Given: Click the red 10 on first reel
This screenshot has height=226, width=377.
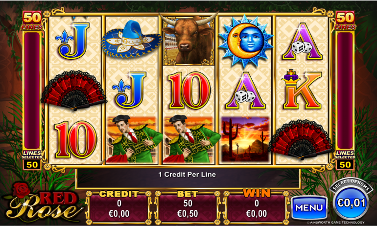Looking at the screenshot, I should (x=75, y=139).
